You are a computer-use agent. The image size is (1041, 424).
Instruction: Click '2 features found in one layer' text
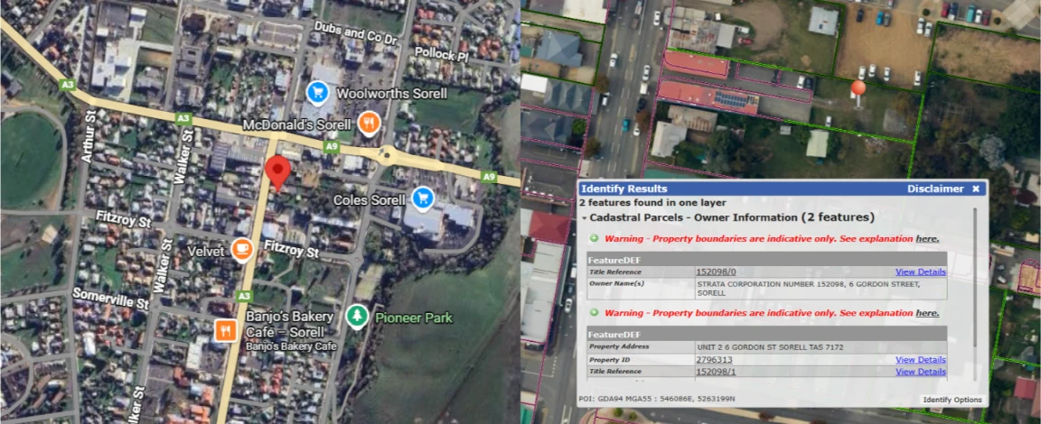pyautogui.click(x=652, y=203)
